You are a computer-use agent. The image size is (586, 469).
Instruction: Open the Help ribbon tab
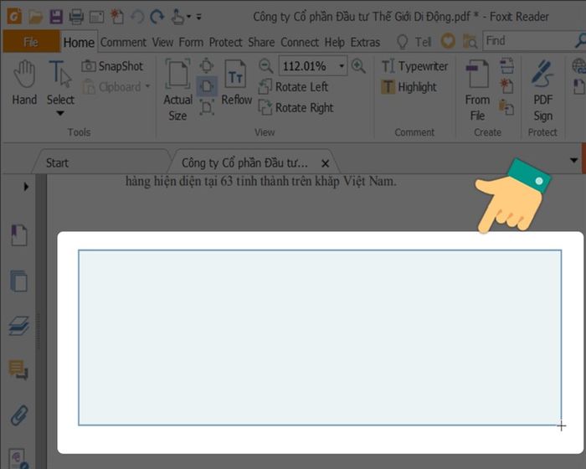335,42
